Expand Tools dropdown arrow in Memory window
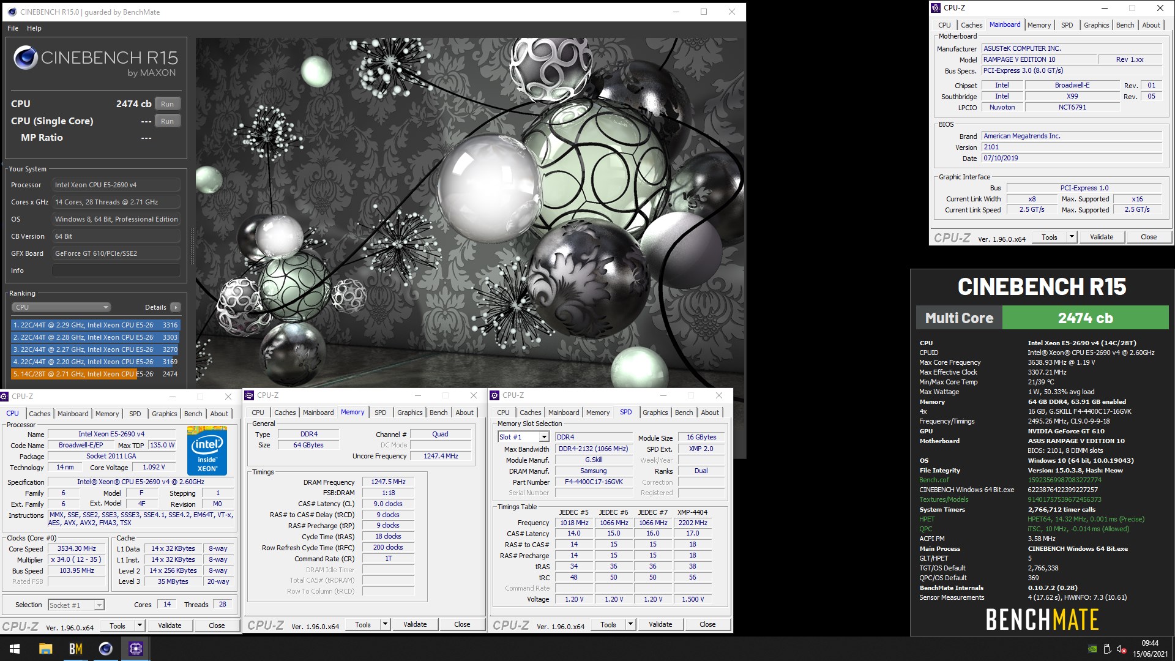 (x=385, y=624)
